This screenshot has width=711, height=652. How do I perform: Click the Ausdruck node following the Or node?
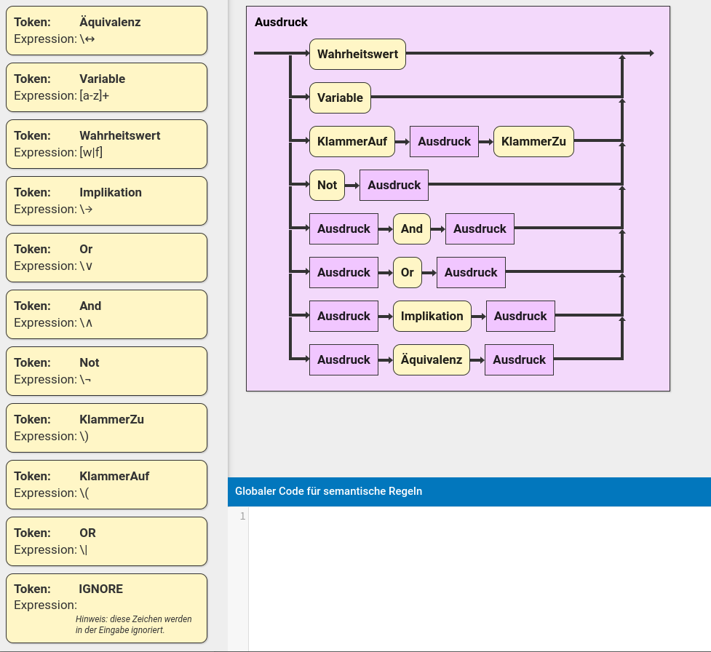pos(471,272)
